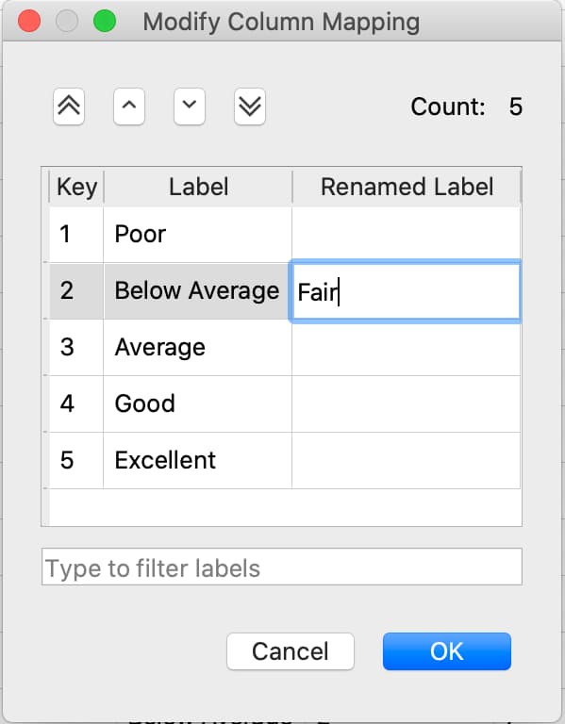Select the Below Average label cell
Viewport: 565px width, 724px height.
198,291
